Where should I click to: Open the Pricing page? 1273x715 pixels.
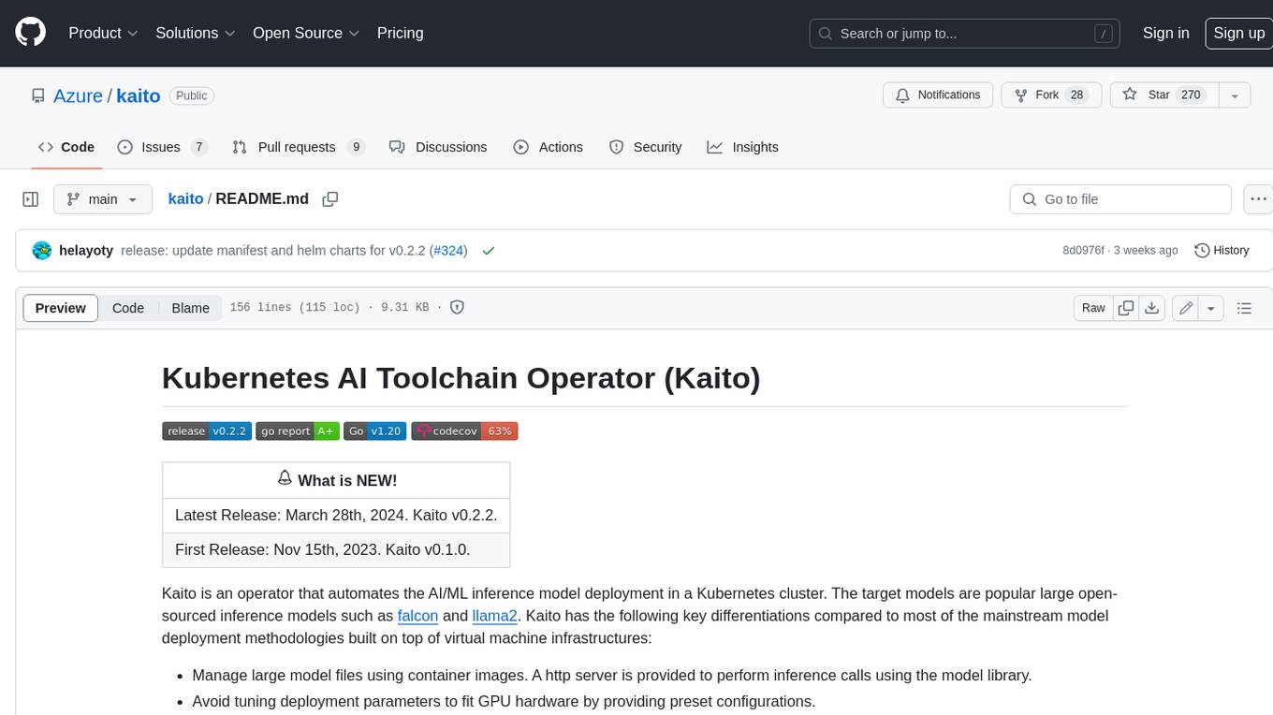point(400,33)
